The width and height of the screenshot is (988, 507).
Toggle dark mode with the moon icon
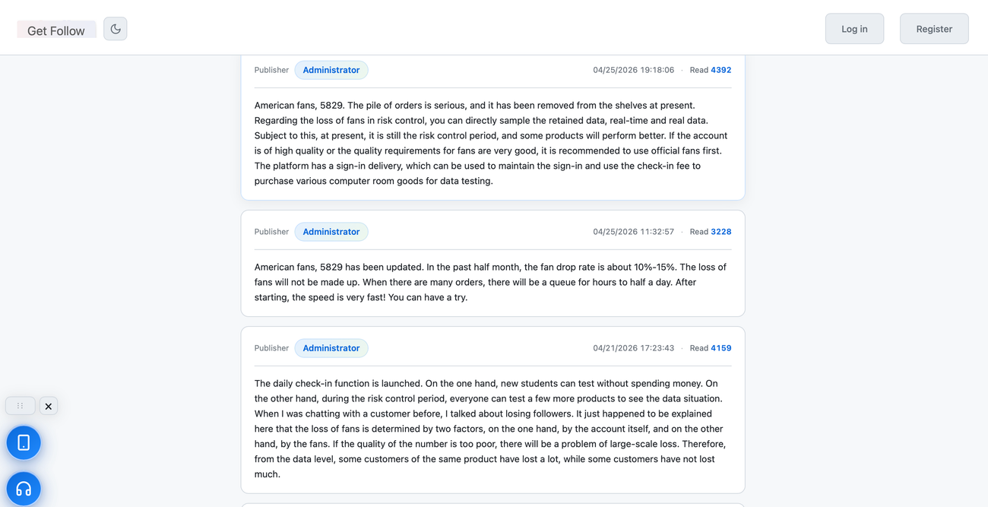pos(116,29)
